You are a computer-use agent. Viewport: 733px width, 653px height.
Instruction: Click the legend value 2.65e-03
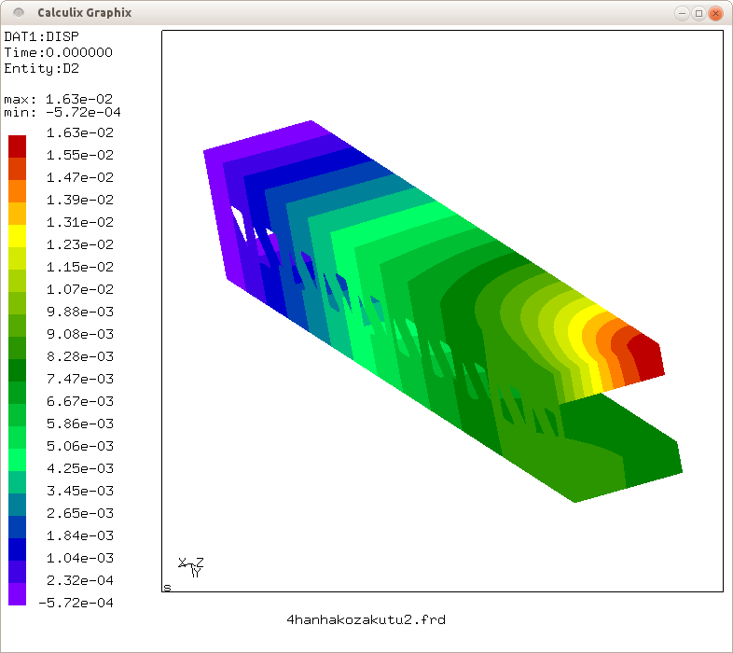tap(80, 514)
